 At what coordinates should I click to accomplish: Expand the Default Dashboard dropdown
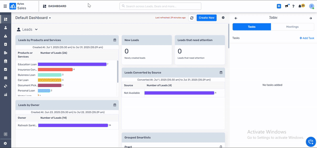(x=33, y=18)
